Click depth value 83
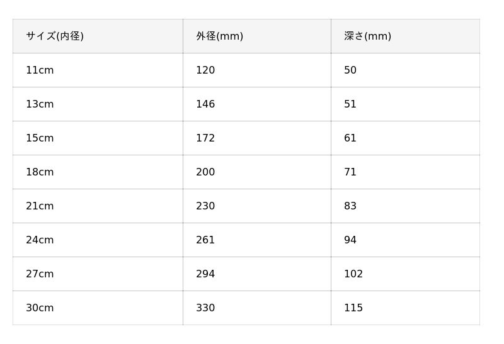The width and height of the screenshot is (504, 344). pyautogui.click(x=350, y=206)
